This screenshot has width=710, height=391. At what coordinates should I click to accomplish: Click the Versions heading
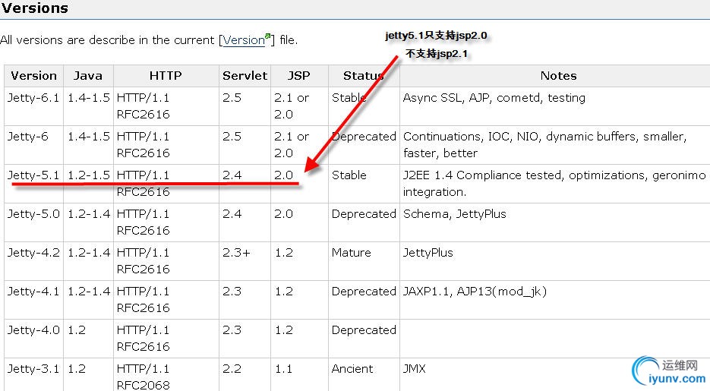coord(35,8)
